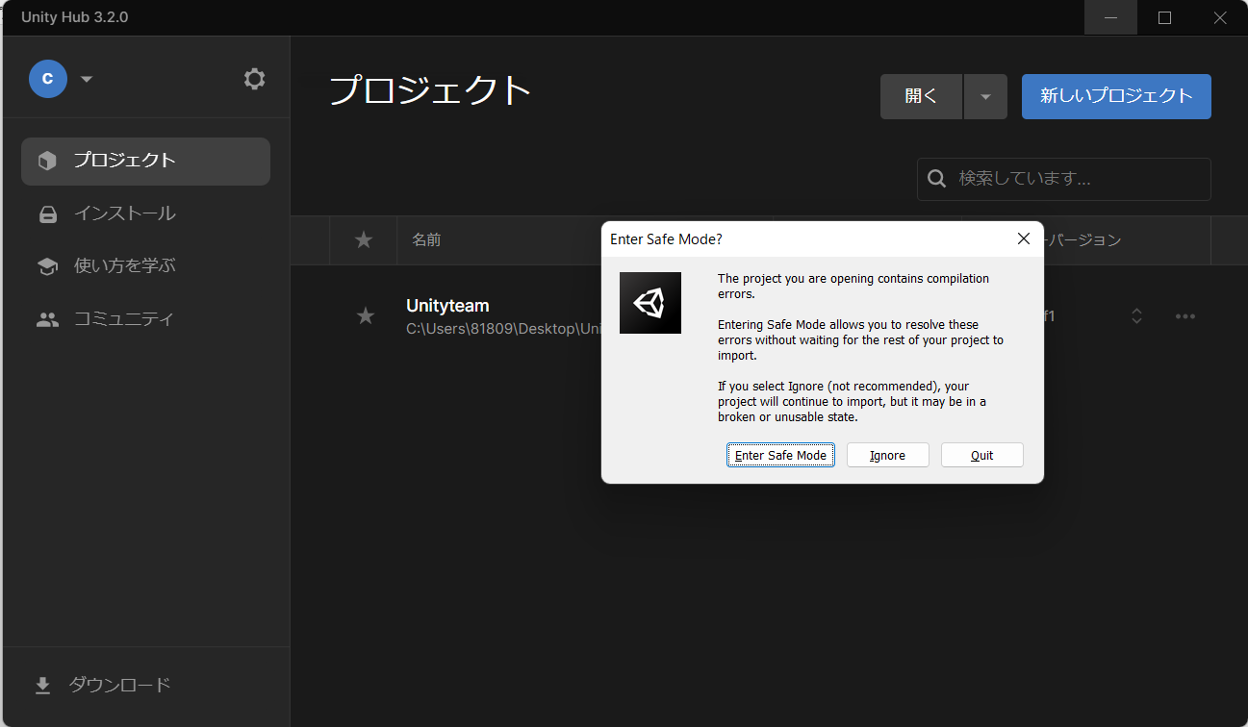This screenshot has height=727, width=1248.
Task: Click the account avatar with letter C
Action: click(48, 79)
